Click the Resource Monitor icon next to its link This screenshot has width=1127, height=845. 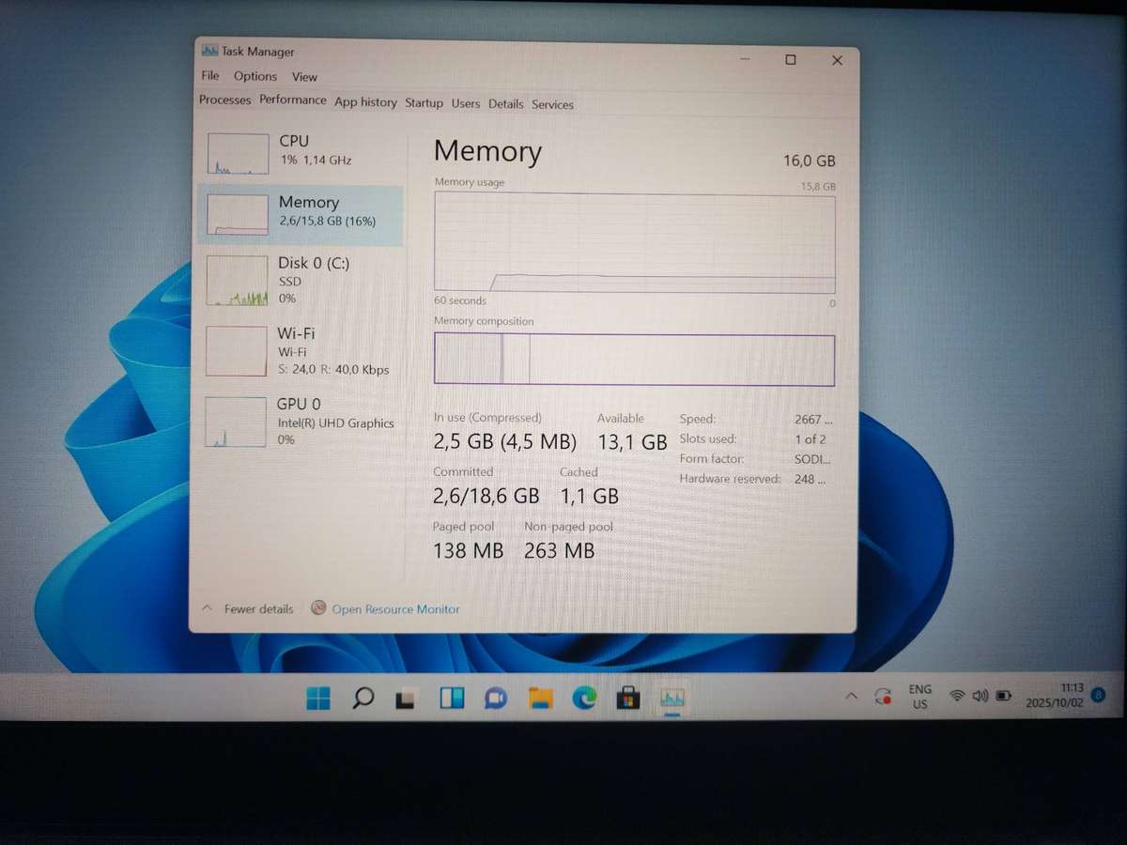[x=319, y=609]
